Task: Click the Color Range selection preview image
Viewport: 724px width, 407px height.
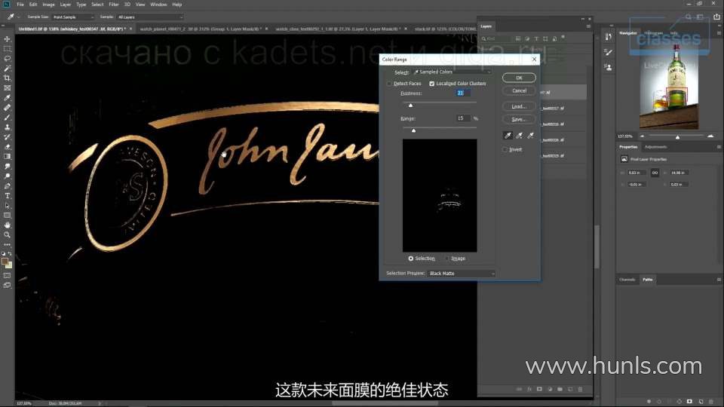Action: click(x=440, y=196)
